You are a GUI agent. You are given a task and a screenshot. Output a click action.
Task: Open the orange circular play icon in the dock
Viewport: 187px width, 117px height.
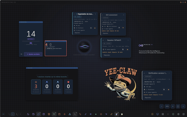pyautogui.click(x=101, y=114)
